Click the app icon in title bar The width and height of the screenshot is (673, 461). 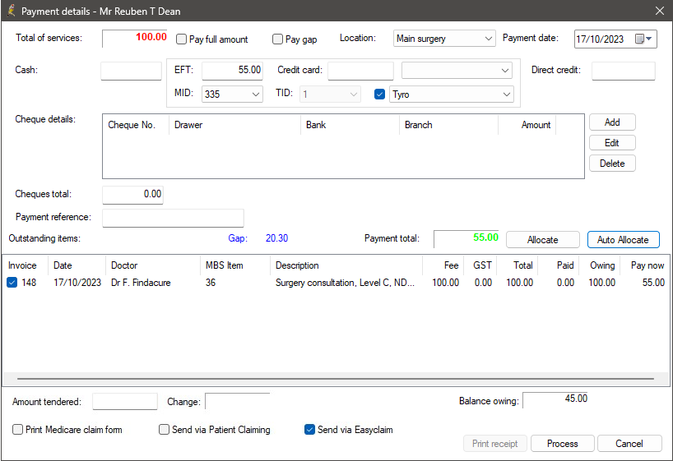click(12, 11)
